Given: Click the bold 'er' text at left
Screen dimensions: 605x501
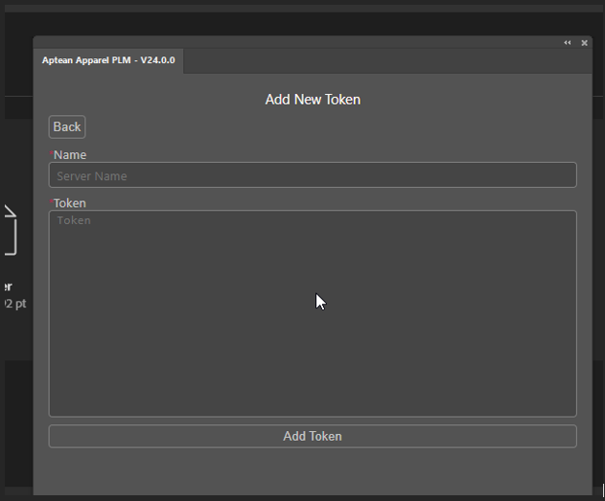Looking at the screenshot, I should [7, 285].
